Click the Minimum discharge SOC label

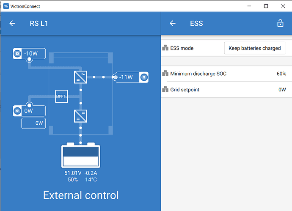pyautogui.click(x=198, y=74)
